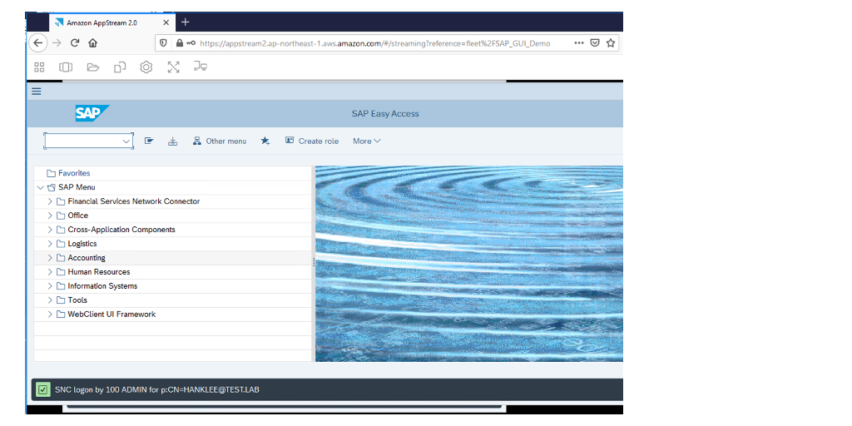
Task: Collapse the SAP Menu node
Action: tap(40, 187)
